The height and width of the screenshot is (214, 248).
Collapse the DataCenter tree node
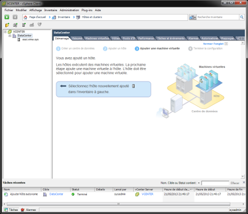[10, 36]
